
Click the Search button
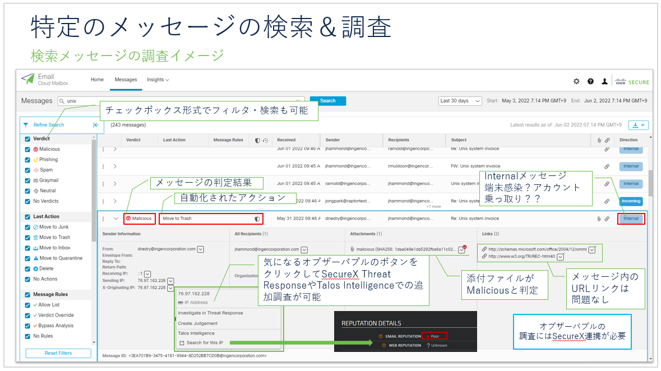(x=328, y=101)
